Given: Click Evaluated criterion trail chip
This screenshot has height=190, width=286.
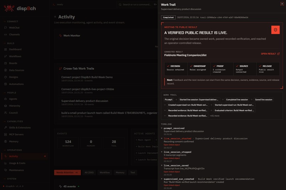Looking at the screenshot, I should [x=234, y=110].
